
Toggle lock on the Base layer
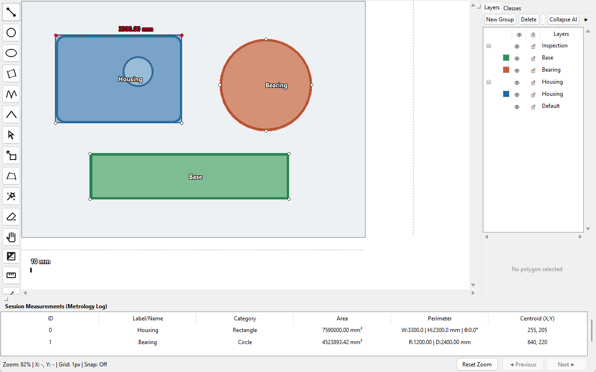(533, 58)
